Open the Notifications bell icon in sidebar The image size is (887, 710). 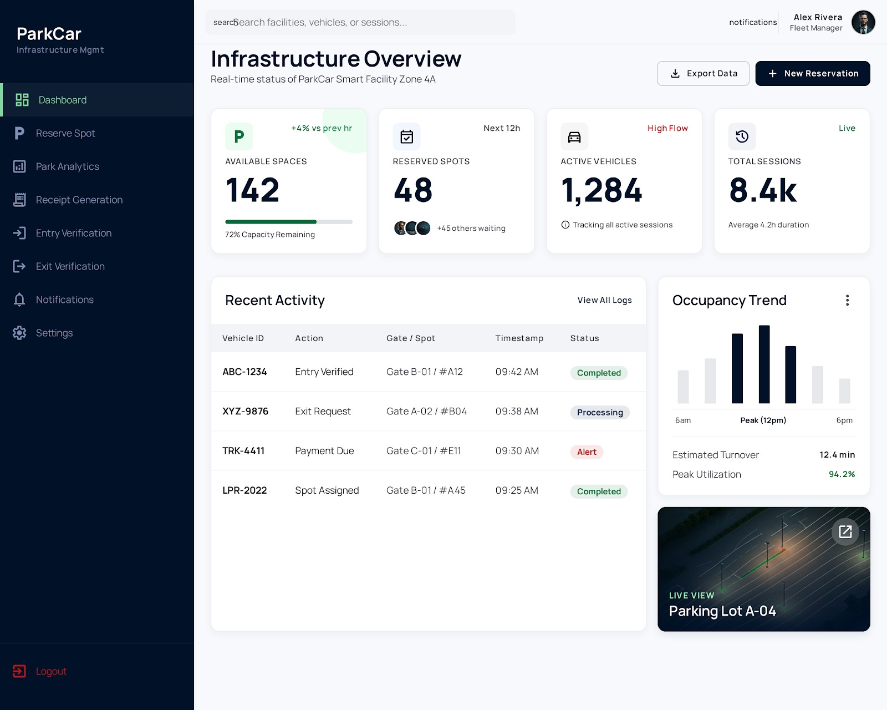coord(19,300)
